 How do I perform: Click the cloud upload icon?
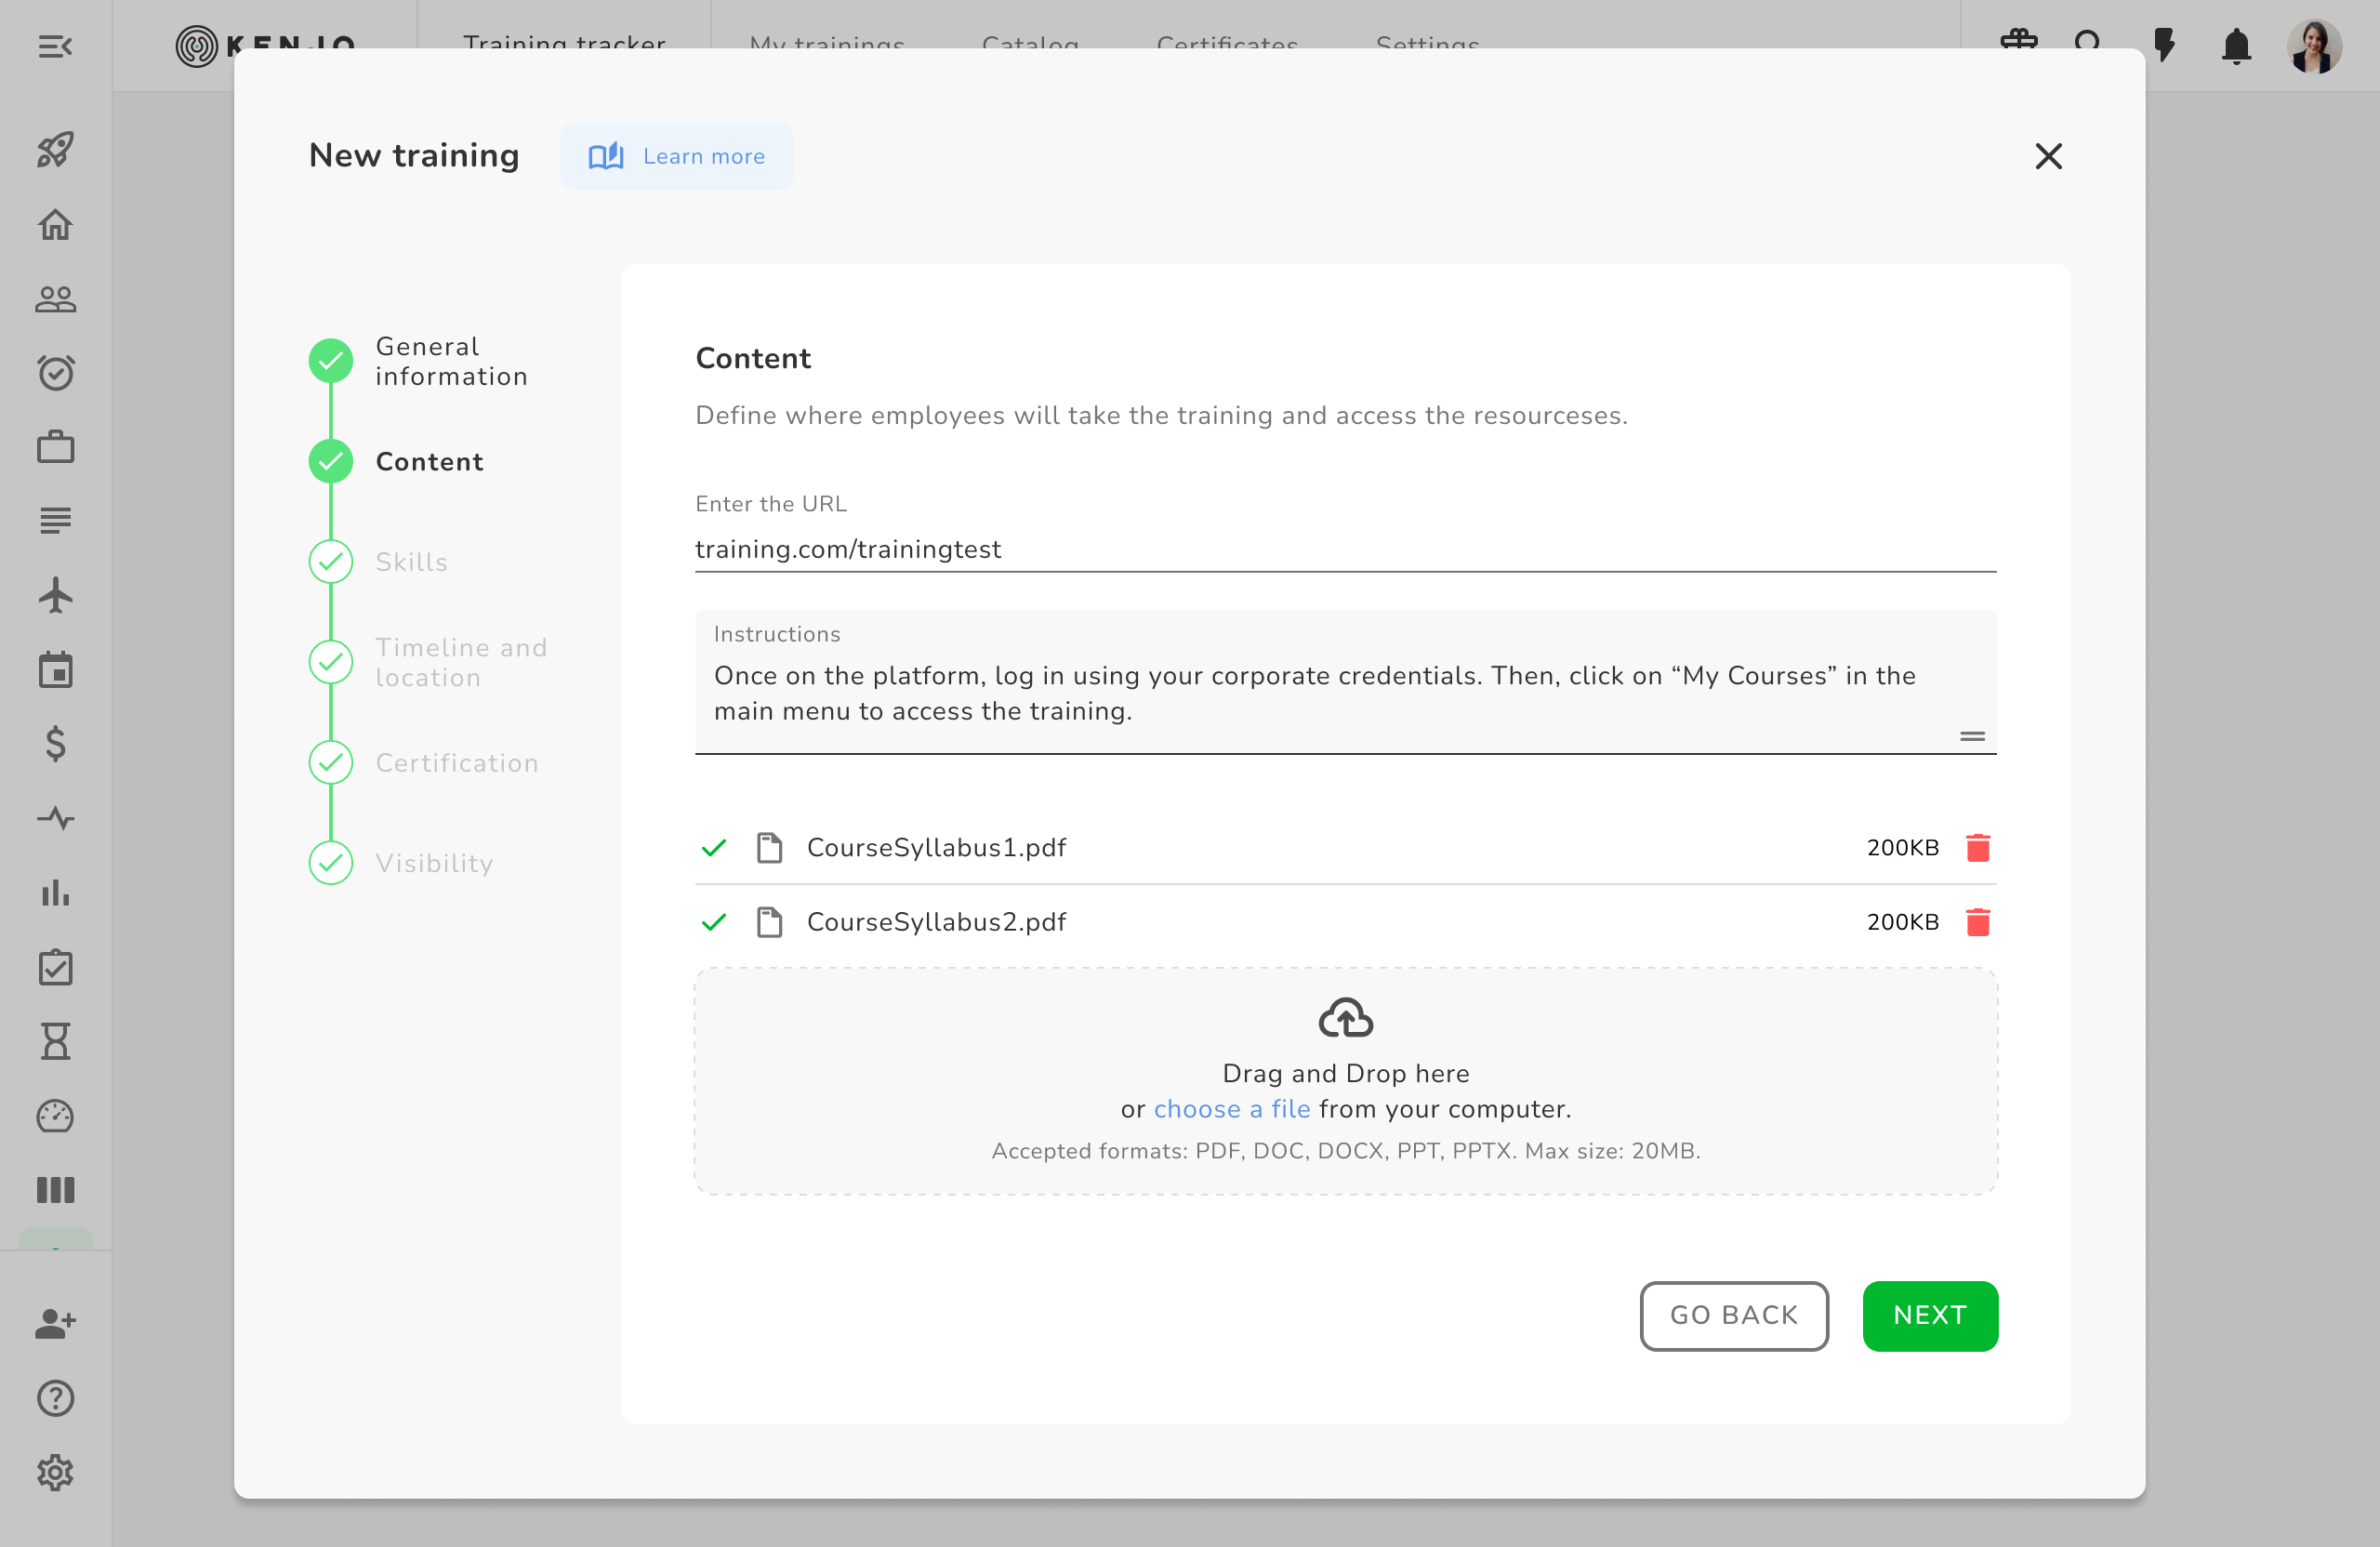pos(1345,1018)
